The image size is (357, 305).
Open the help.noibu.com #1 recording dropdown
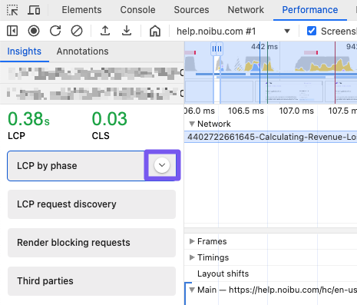click(233, 31)
